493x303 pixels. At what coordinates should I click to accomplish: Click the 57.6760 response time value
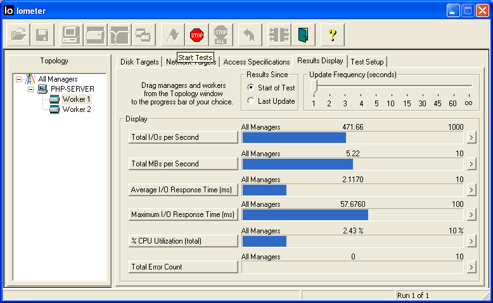click(x=353, y=204)
